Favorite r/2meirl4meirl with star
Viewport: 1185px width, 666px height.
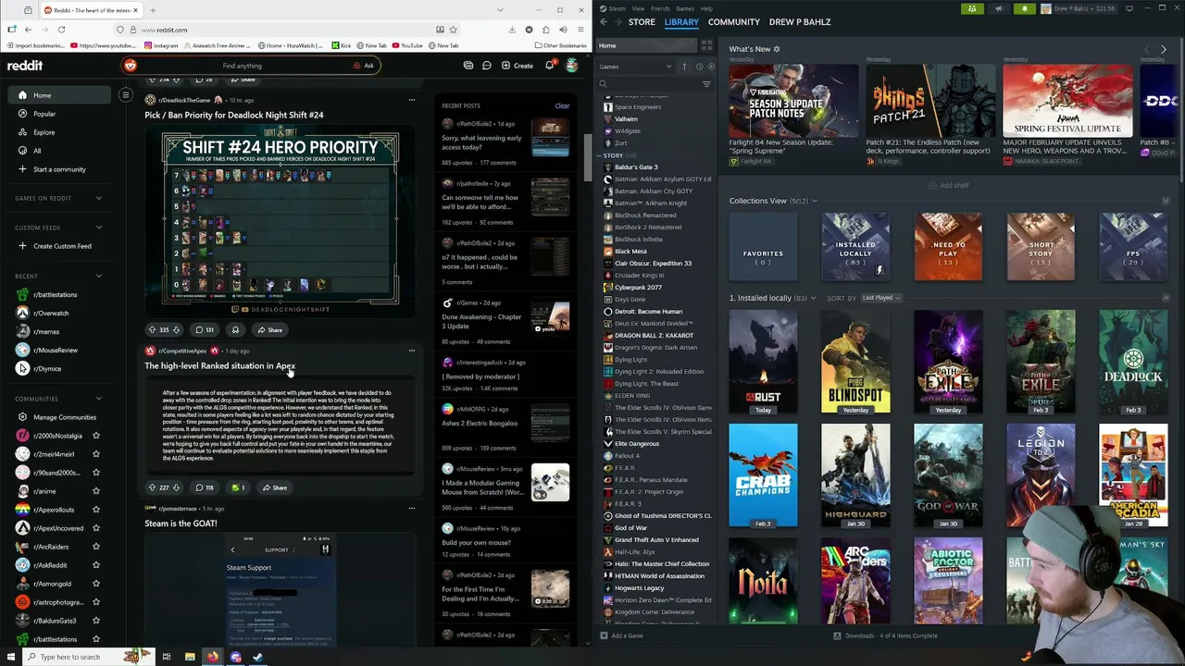pyautogui.click(x=95, y=454)
